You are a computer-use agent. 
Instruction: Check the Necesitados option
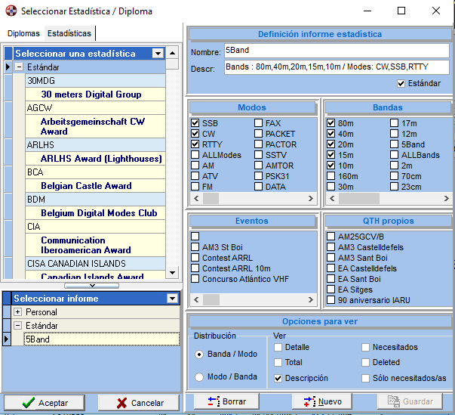tap(365, 348)
